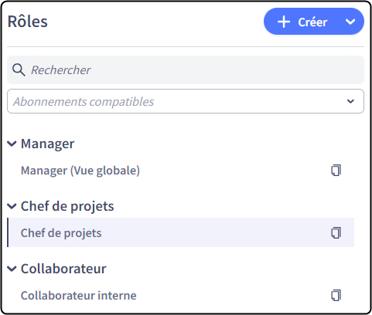Screen dimensions: 372x315
Task: Collapse the Manager group chevron
Action: 12,144
